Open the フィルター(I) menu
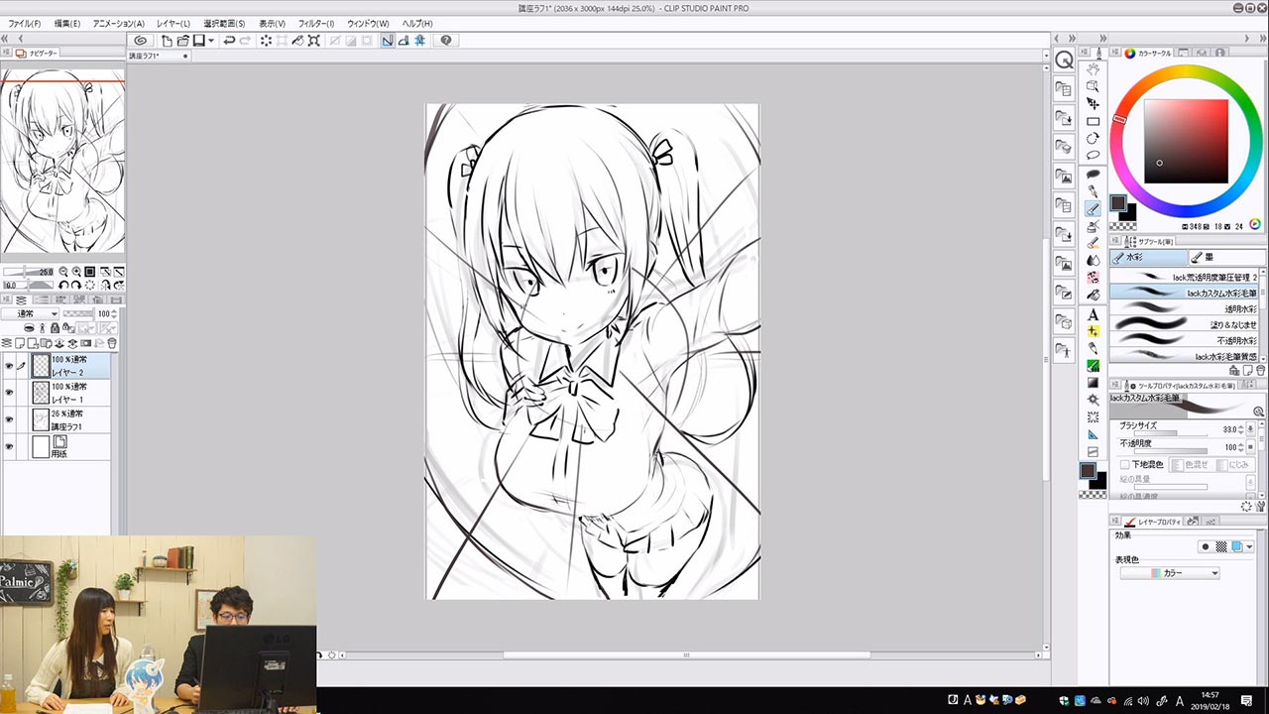1269x714 pixels. pos(315,23)
